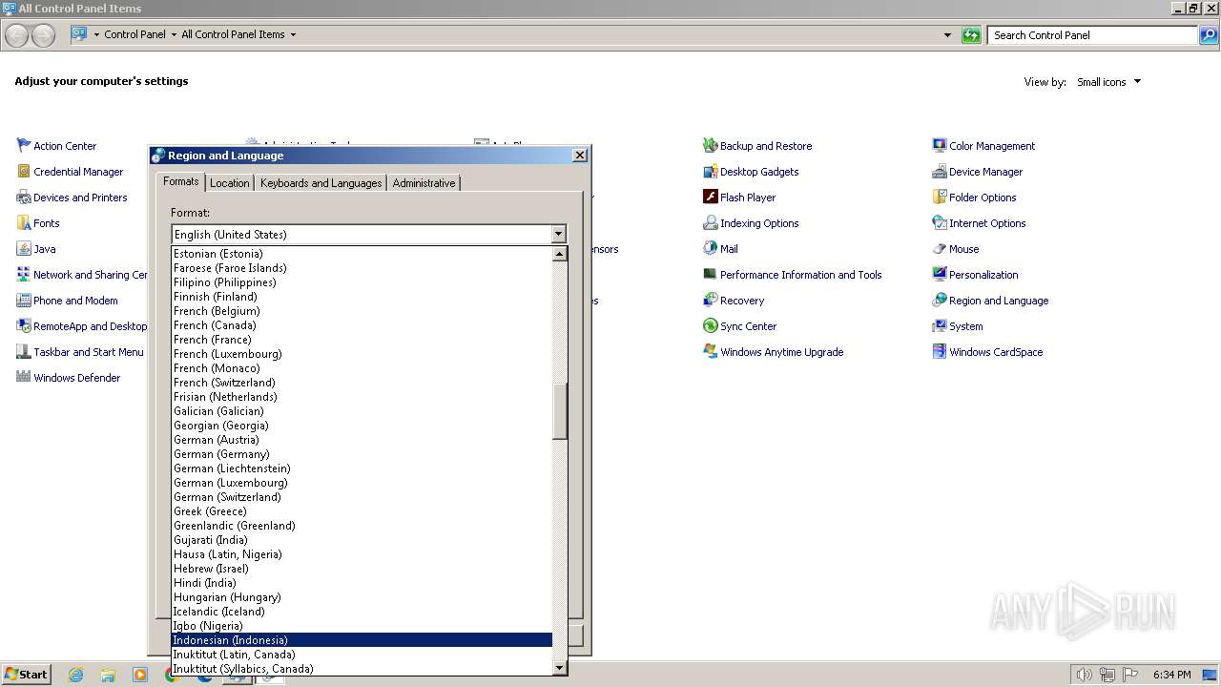The image size is (1221, 687).
Task: Open the Windows Start button
Action: point(26,674)
